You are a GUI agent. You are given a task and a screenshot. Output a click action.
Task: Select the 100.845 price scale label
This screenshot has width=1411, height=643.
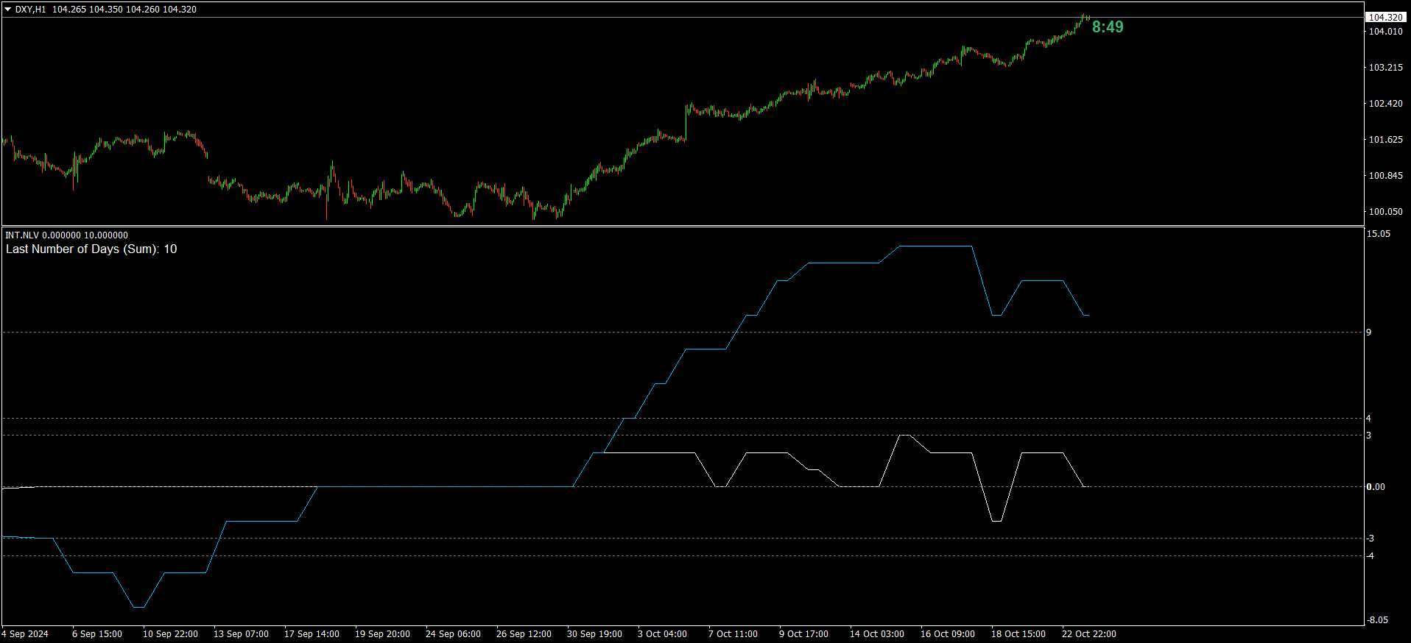(1385, 175)
